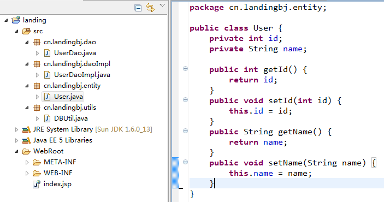This screenshot has height=202, width=384.
Task: Click the JRE System Library icon
Action: coord(26,129)
